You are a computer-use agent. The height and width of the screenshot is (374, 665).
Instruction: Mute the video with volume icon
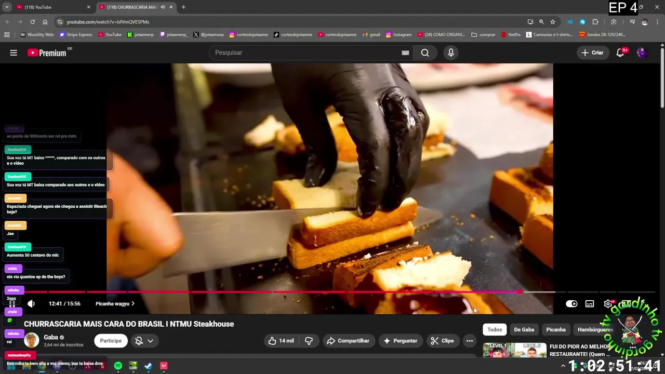pyautogui.click(x=31, y=304)
